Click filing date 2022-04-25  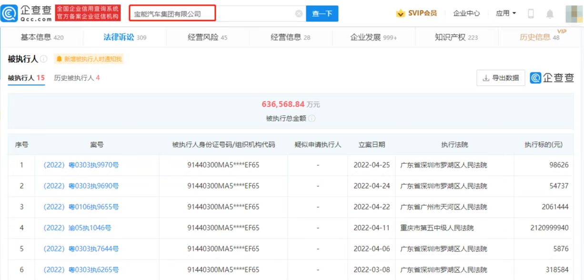tap(372, 165)
